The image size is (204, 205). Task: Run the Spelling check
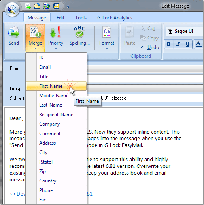[79, 36]
